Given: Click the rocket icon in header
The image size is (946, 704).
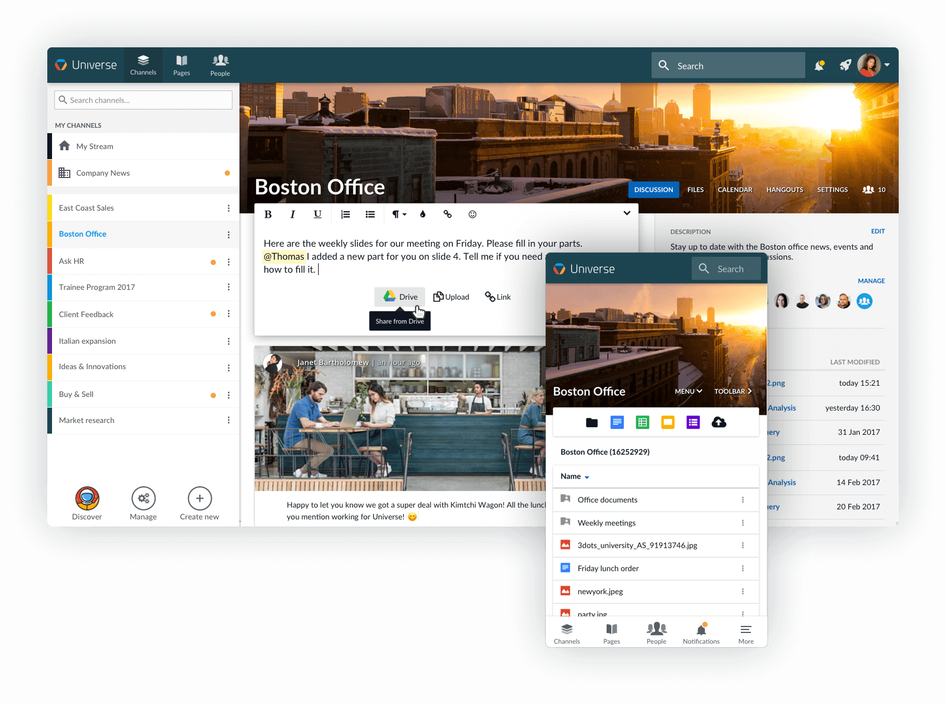Looking at the screenshot, I should [845, 66].
